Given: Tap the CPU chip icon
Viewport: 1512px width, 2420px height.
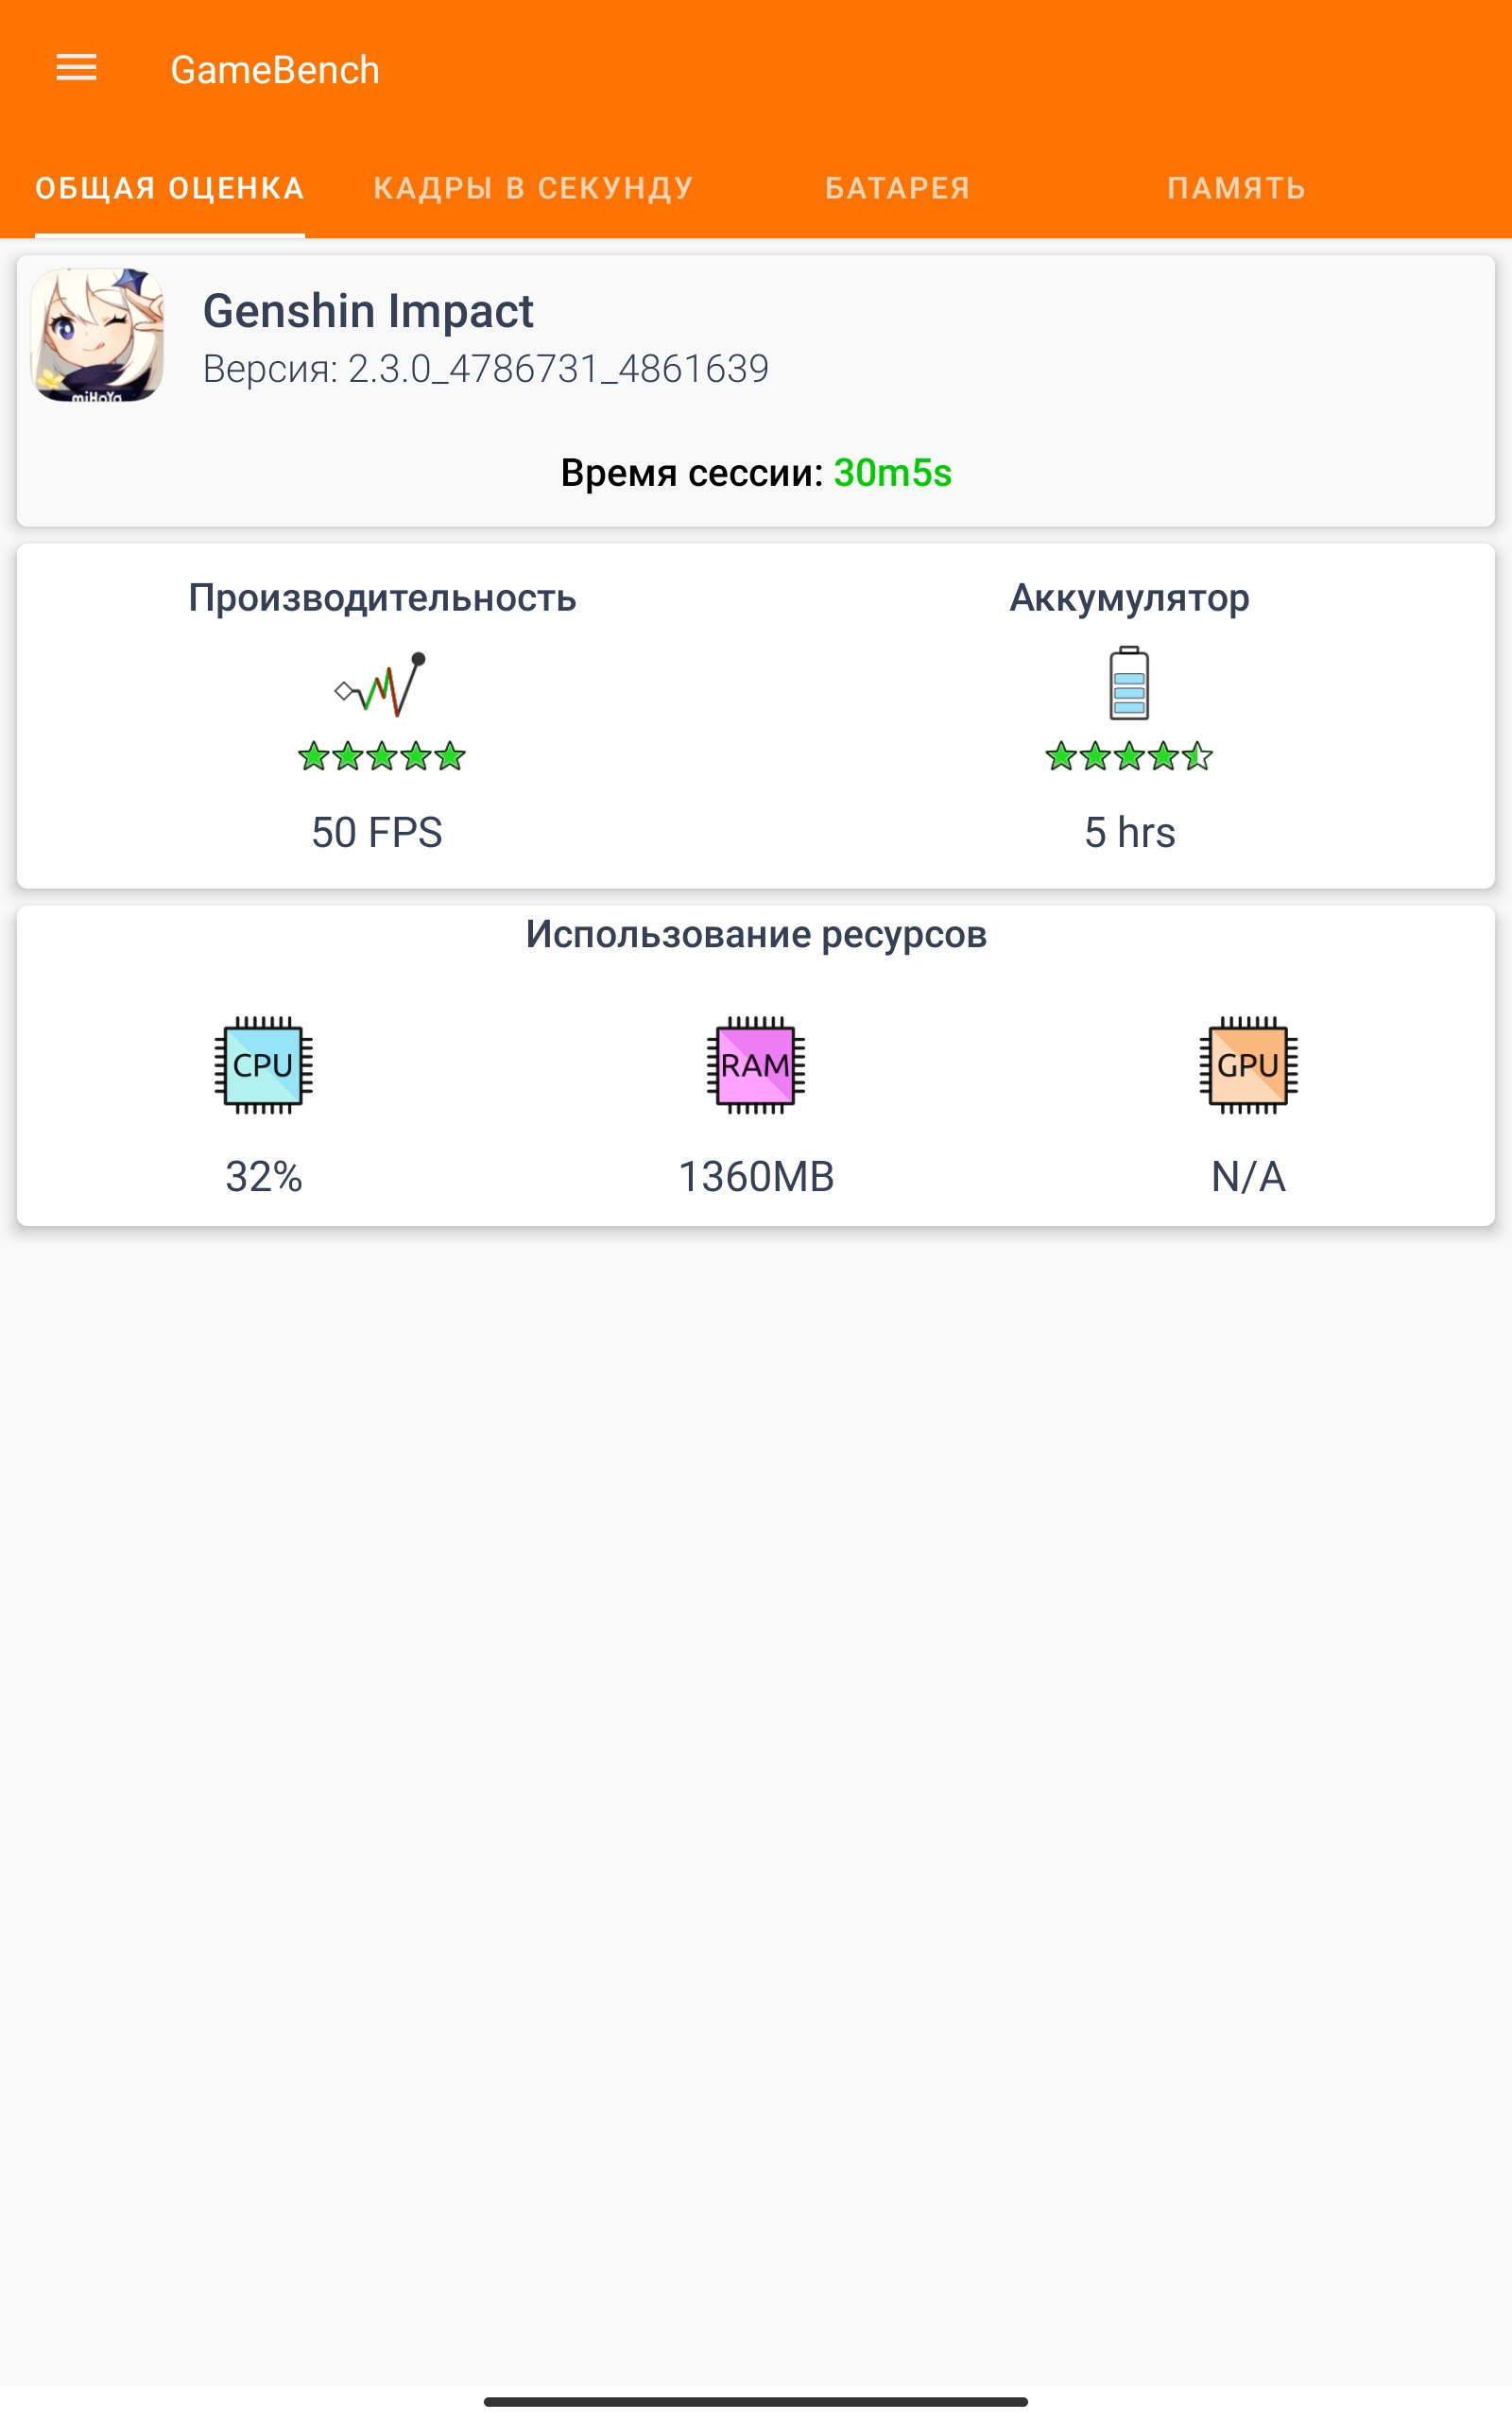Looking at the screenshot, I should 263,1065.
